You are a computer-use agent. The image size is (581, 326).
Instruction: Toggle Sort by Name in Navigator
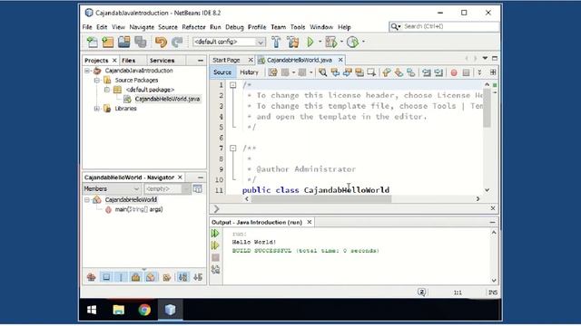(182, 277)
